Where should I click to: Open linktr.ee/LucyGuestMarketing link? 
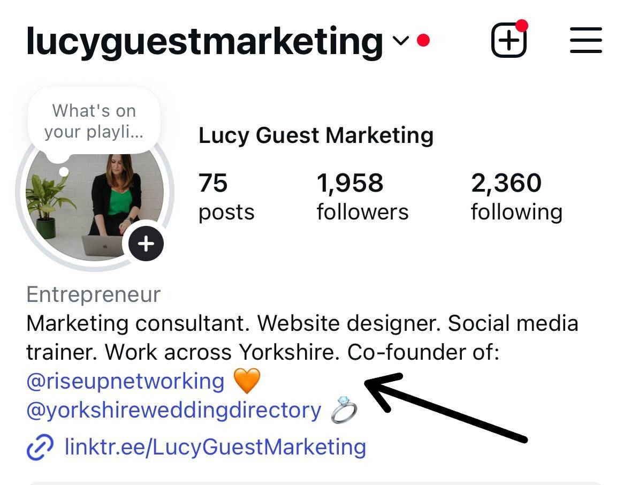coord(215,447)
